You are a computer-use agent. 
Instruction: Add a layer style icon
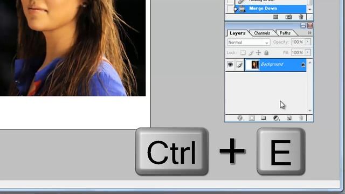[240, 119]
